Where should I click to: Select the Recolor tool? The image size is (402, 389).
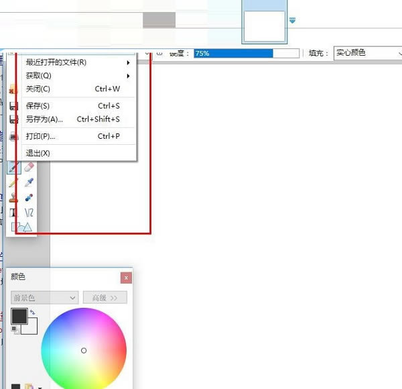tap(29, 198)
